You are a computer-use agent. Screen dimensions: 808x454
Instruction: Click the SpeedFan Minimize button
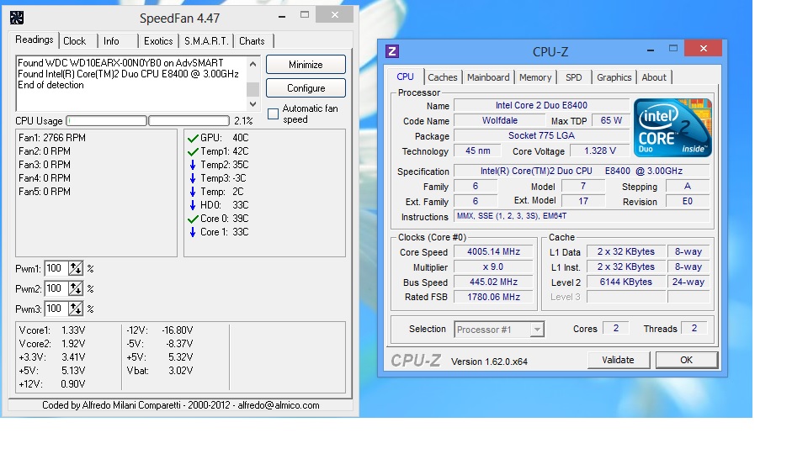coord(306,65)
